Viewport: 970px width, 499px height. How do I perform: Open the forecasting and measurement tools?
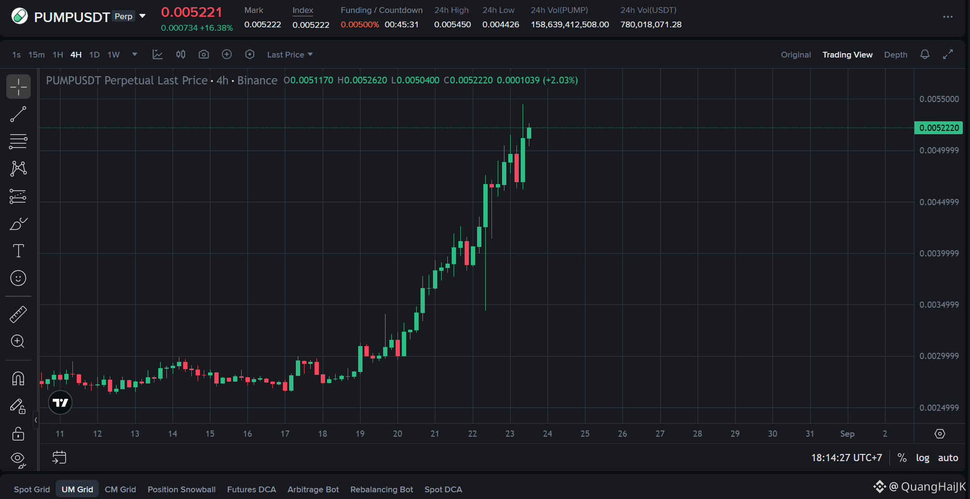18,196
